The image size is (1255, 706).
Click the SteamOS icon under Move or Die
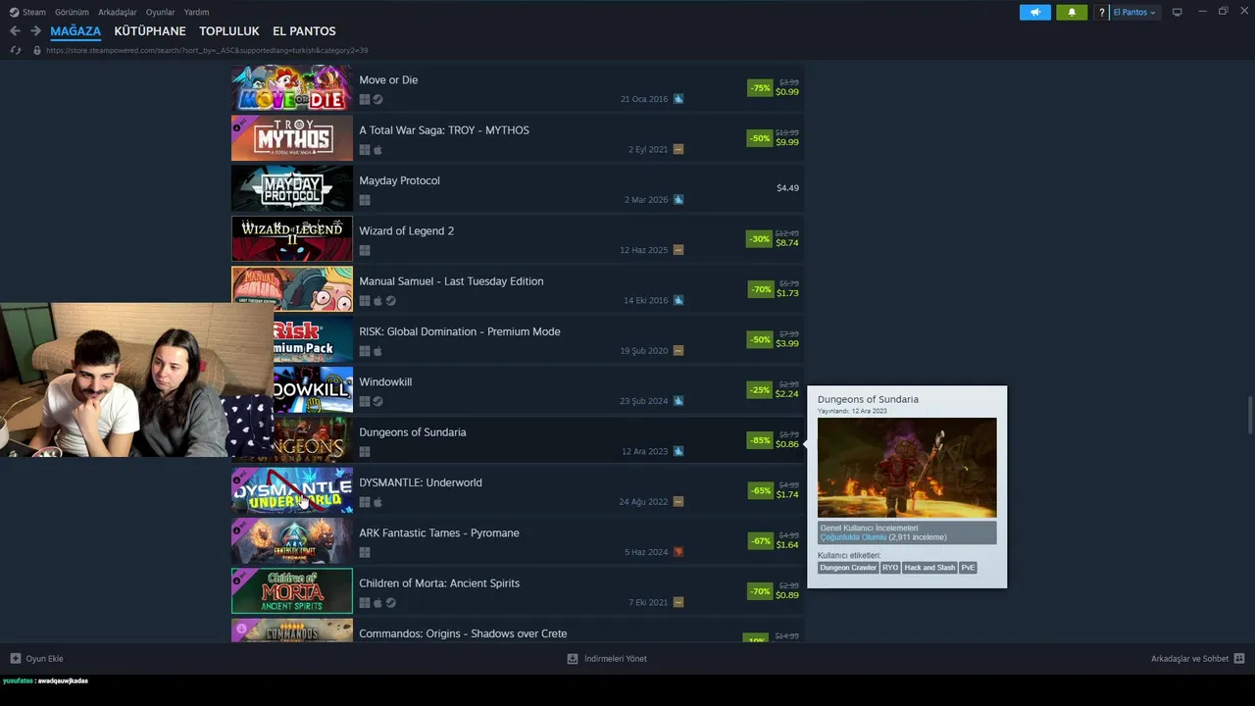click(x=377, y=99)
